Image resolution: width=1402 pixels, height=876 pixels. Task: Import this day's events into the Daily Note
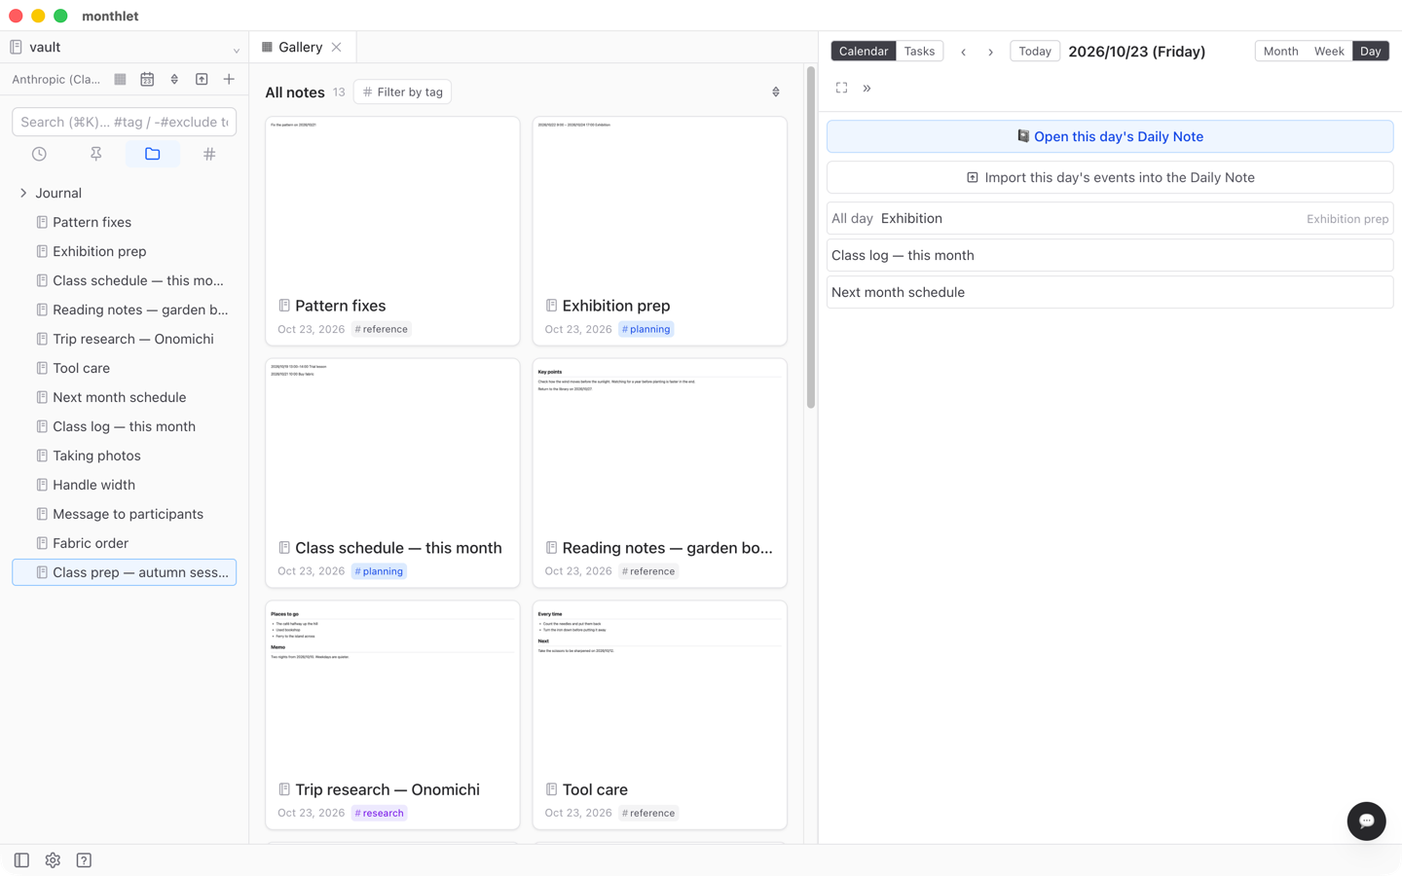(x=1110, y=177)
